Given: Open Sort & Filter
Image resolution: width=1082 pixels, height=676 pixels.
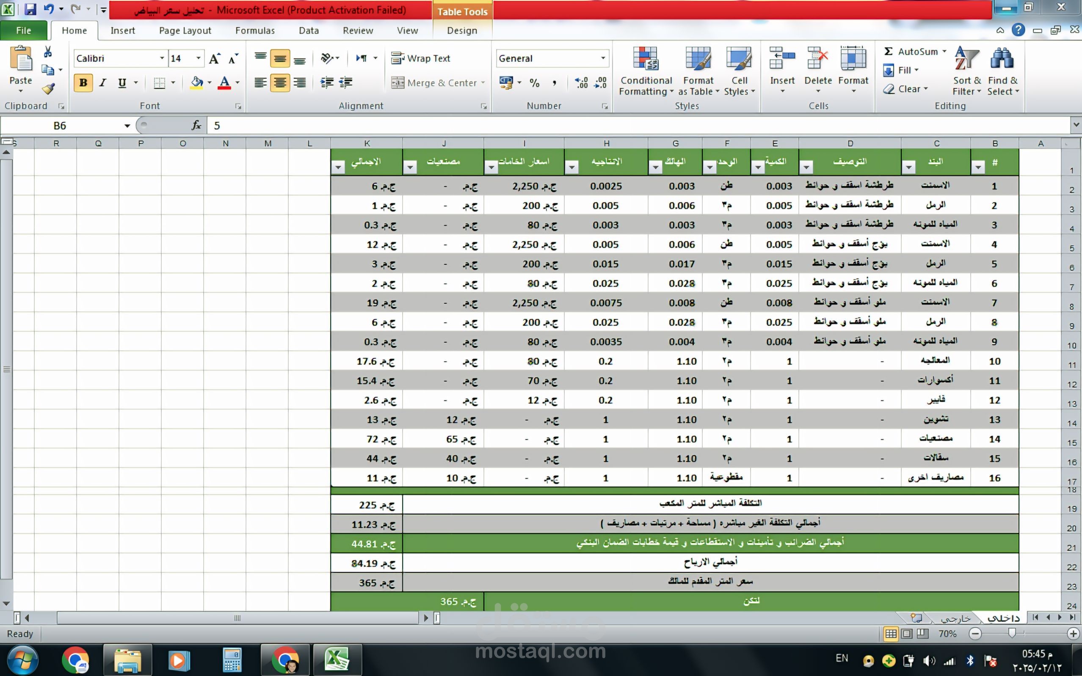Looking at the screenshot, I should [966, 71].
